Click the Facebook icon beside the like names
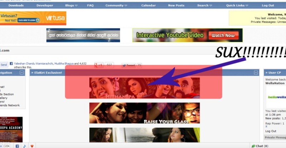This screenshot has height=148, width=286. pyautogui.click(x=11, y=64)
